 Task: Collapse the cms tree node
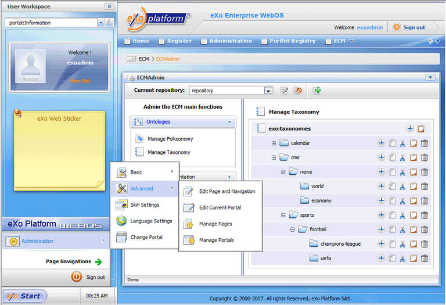[274, 157]
